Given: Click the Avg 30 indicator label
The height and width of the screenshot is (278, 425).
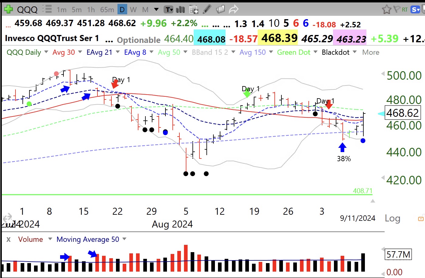Looking at the screenshot, I should coord(64,52).
